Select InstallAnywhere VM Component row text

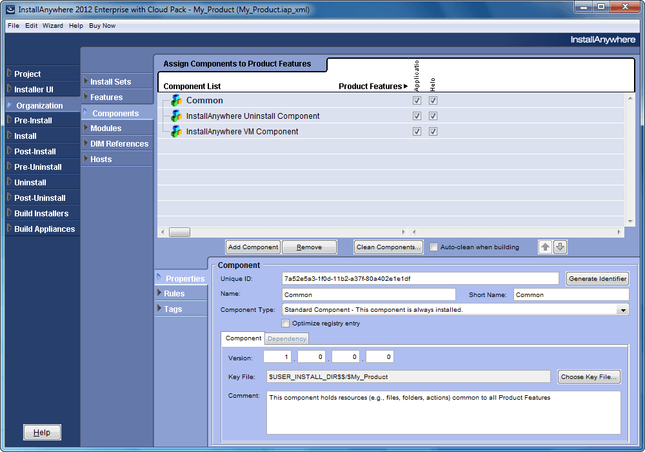pos(243,132)
